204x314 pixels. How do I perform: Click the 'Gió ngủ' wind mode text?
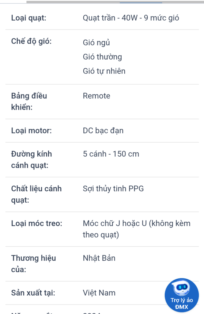pyautogui.click(x=96, y=43)
